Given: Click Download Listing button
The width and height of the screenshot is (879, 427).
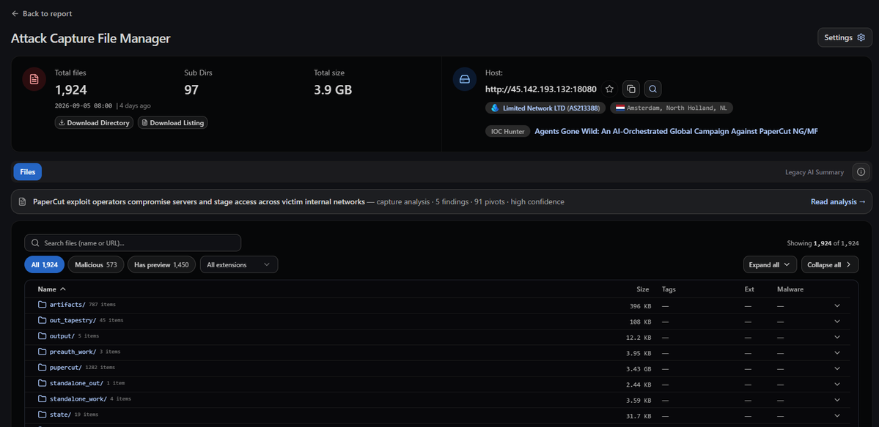Looking at the screenshot, I should pos(173,123).
